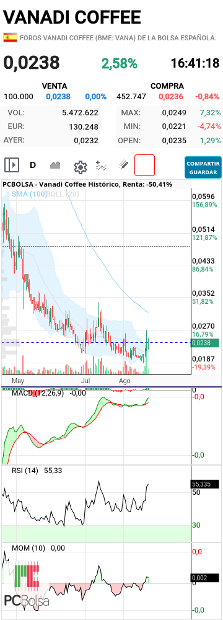The width and height of the screenshot is (223, 620).
Task: Open the FOROS VANADI COFFEE forum link
Action: click(x=118, y=38)
